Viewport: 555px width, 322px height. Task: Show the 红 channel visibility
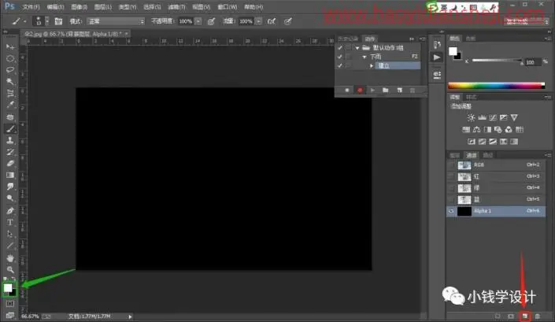(x=451, y=176)
